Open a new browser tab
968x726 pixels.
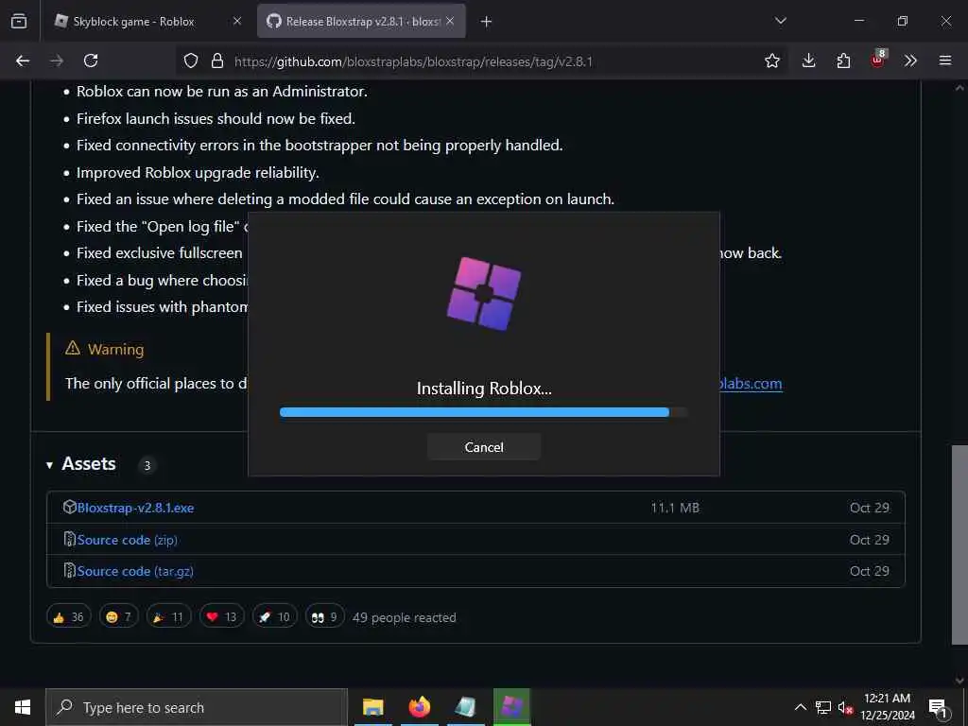(487, 22)
